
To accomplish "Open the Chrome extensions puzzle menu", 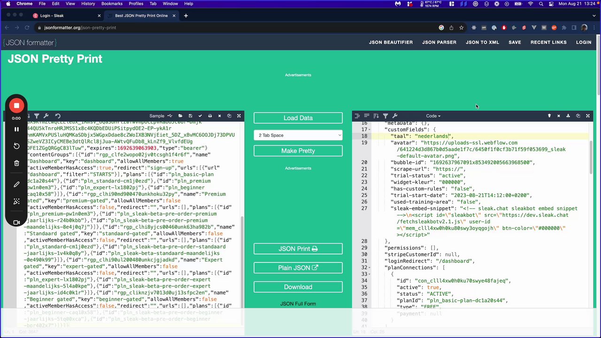I will [x=564, y=28].
